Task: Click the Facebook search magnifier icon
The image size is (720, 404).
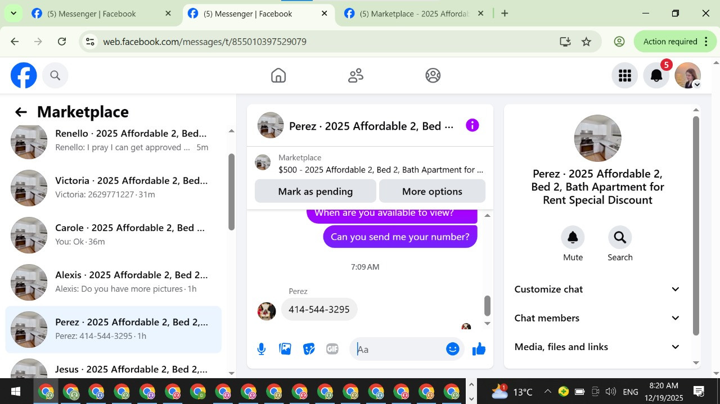Action: [55, 75]
